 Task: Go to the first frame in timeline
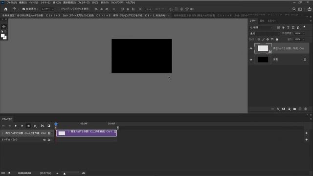click(3, 126)
